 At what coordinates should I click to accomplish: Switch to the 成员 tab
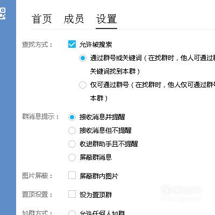(74, 19)
